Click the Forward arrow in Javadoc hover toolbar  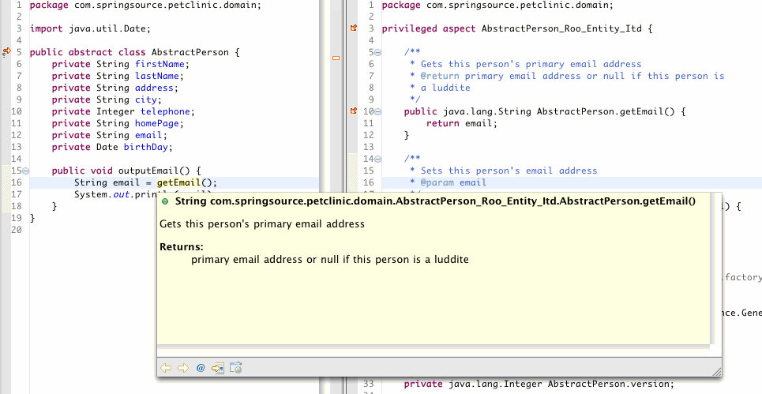pos(183,368)
